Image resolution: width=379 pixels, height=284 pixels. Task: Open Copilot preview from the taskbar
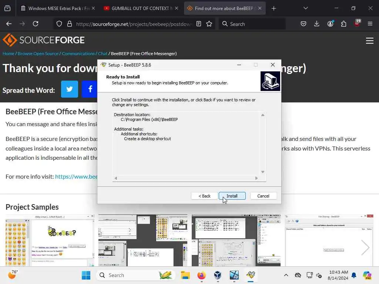[x=367, y=275]
